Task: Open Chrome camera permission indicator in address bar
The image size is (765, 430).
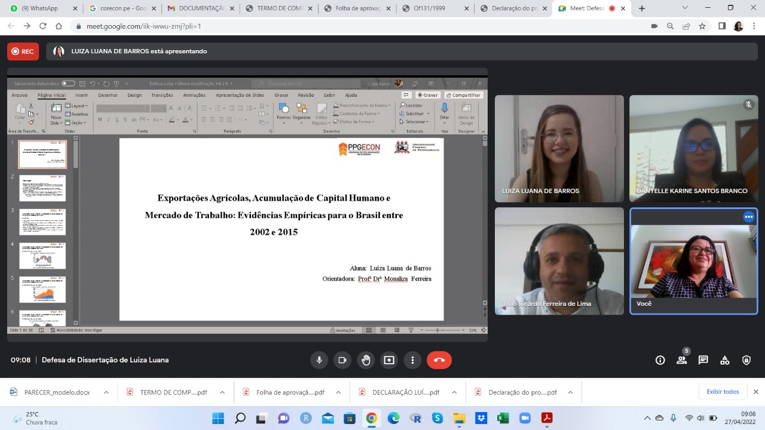Action: pyautogui.click(x=654, y=26)
